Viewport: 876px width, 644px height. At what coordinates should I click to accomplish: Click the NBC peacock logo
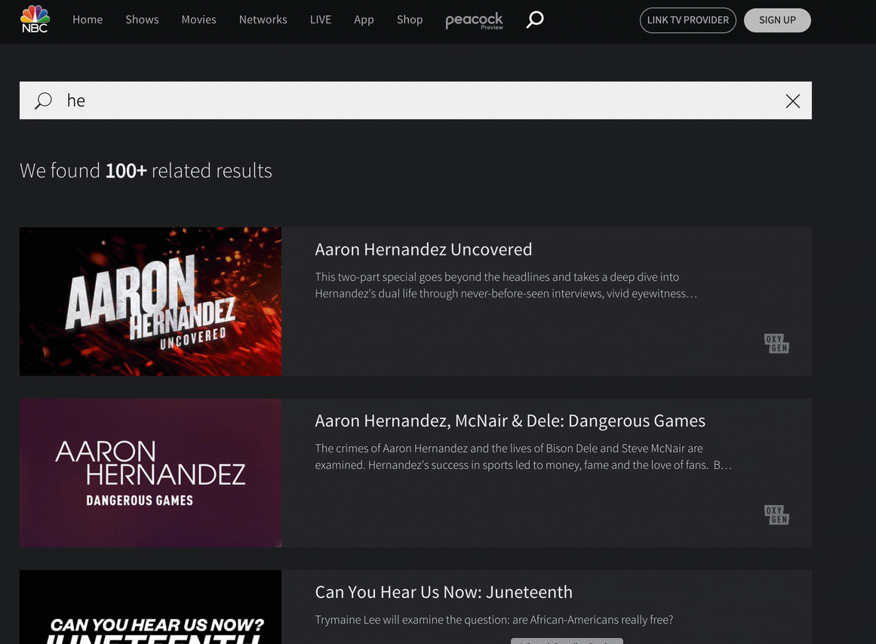click(35, 20)
